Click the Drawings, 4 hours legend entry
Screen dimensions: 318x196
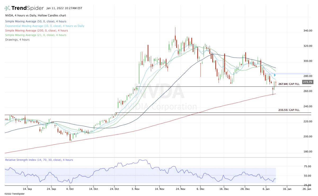[17, 40]
